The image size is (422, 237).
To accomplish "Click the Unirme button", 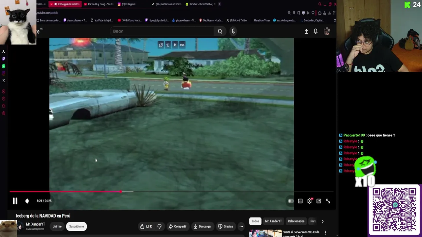I will pos(57,226).
